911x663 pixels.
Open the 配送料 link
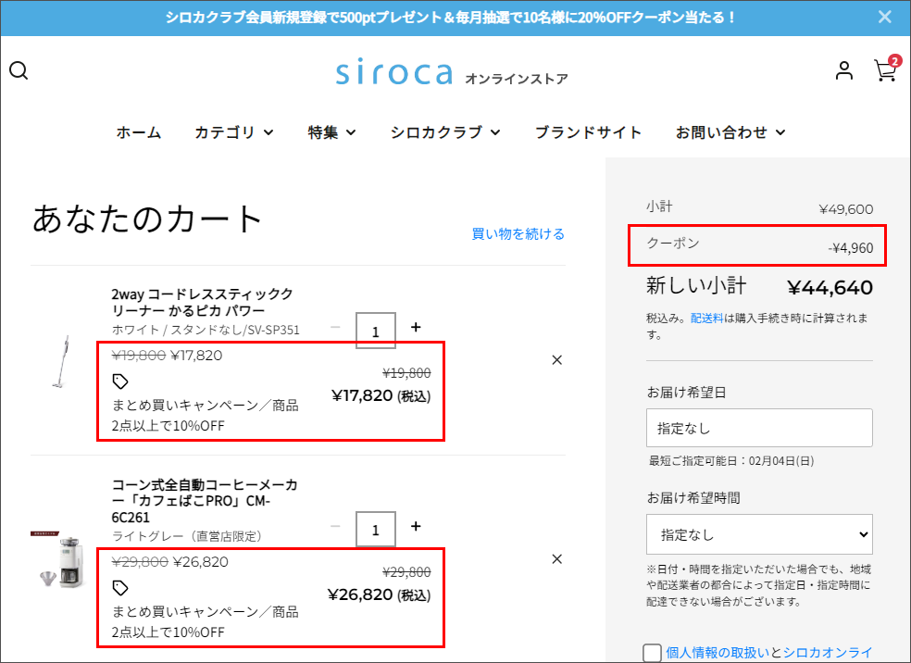coord(709,319)
